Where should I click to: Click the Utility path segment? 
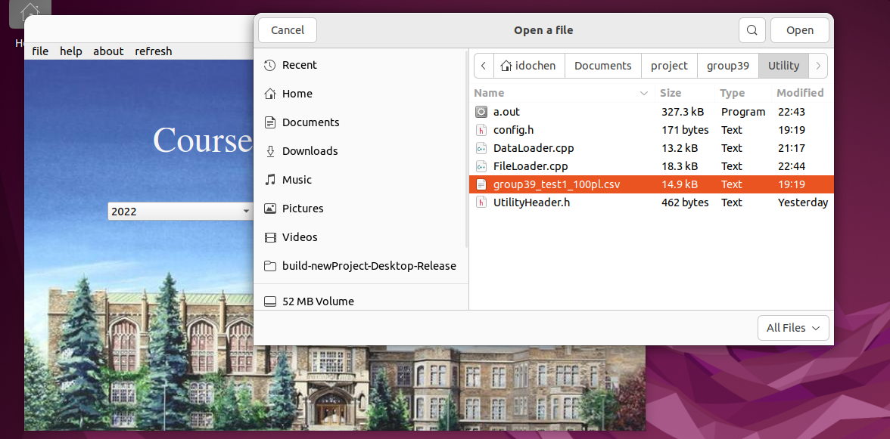coord(783,66)
